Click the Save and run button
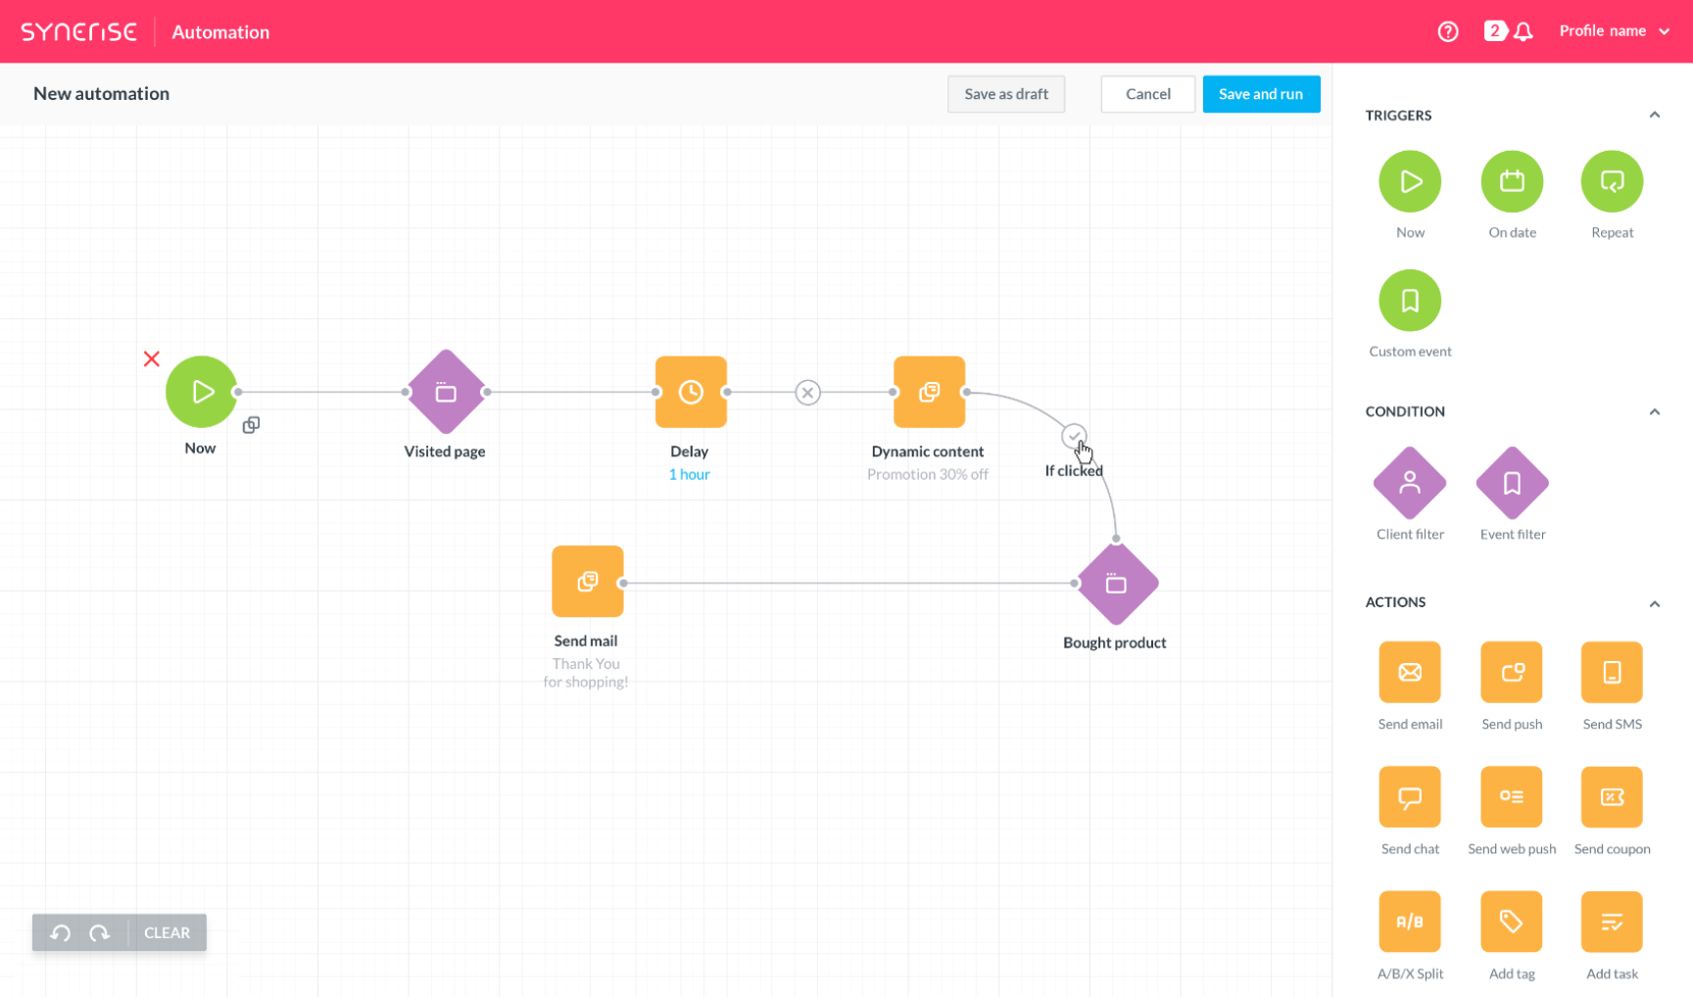Viewport: 1693px width, 997px height. click(x=1260, y=94)
